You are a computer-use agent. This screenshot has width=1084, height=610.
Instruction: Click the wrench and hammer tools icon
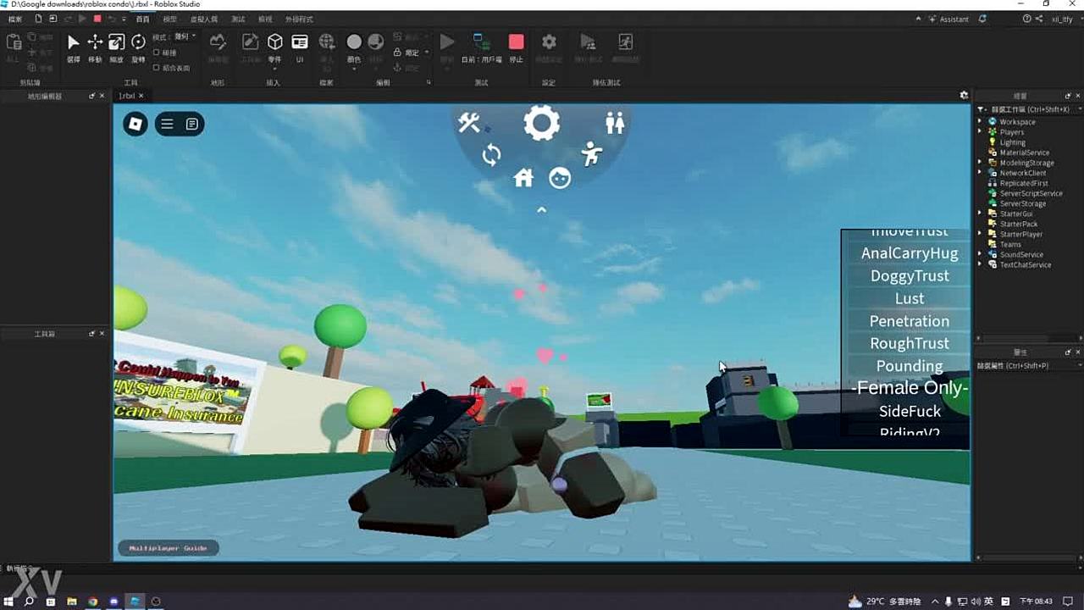tap(469, 123)
